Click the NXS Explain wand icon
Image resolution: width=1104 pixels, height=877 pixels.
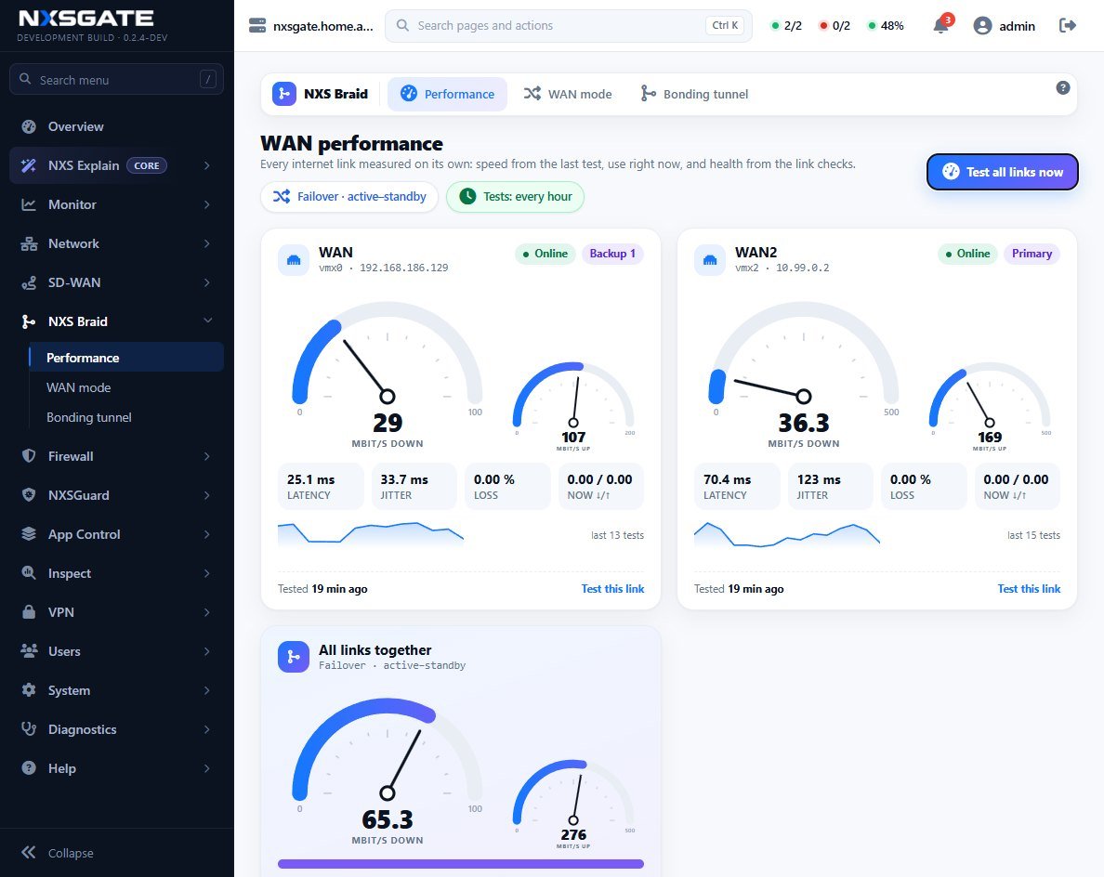click(x=29, y=165)
